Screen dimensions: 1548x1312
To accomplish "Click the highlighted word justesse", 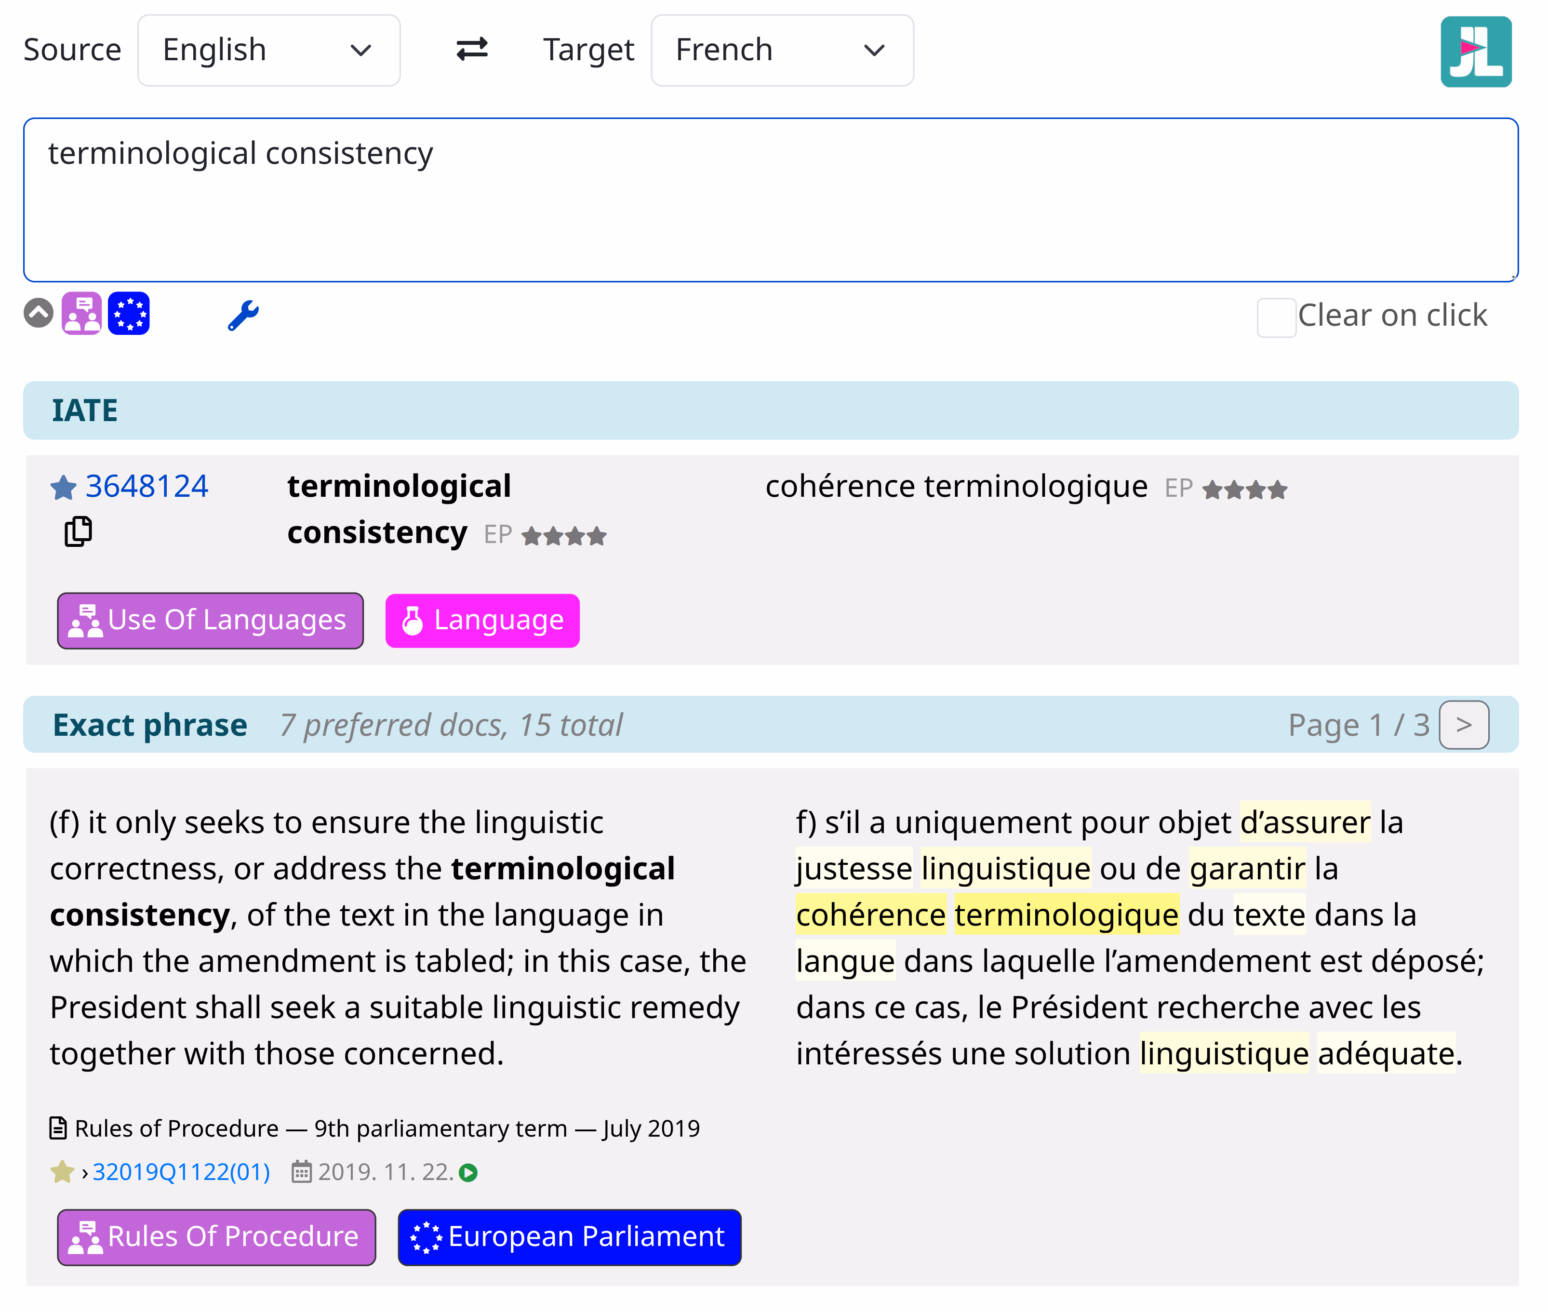I will (x=854, y=869).
